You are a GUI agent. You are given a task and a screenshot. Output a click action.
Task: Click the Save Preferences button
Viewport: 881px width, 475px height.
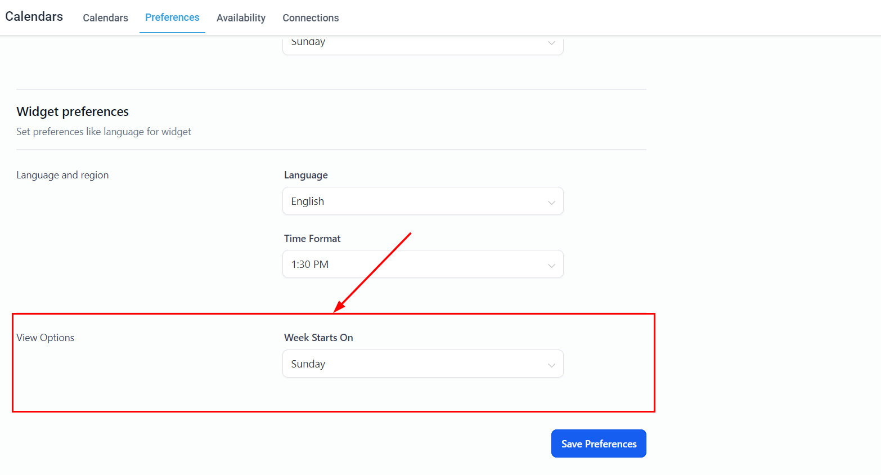(599, 444)
